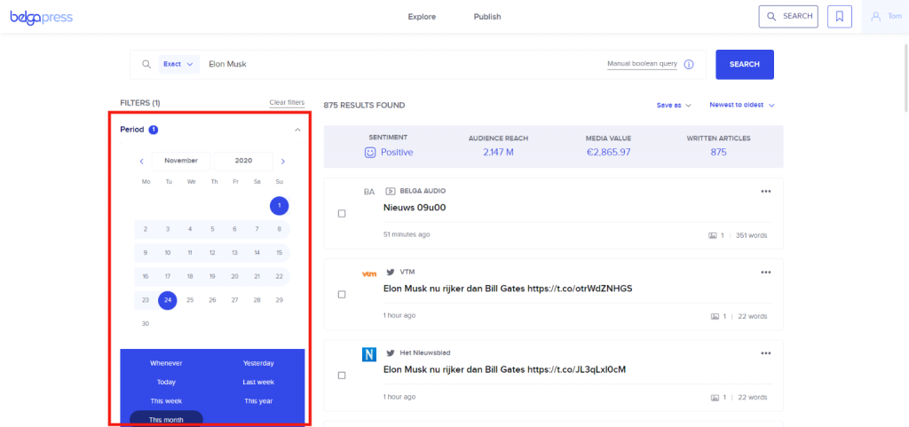Click image count icon on VTM article

715,316
